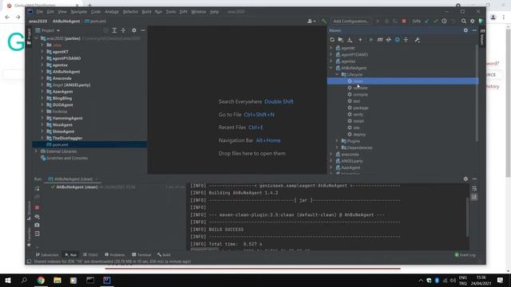Stop process red square in Run panel

pos(37,207)
